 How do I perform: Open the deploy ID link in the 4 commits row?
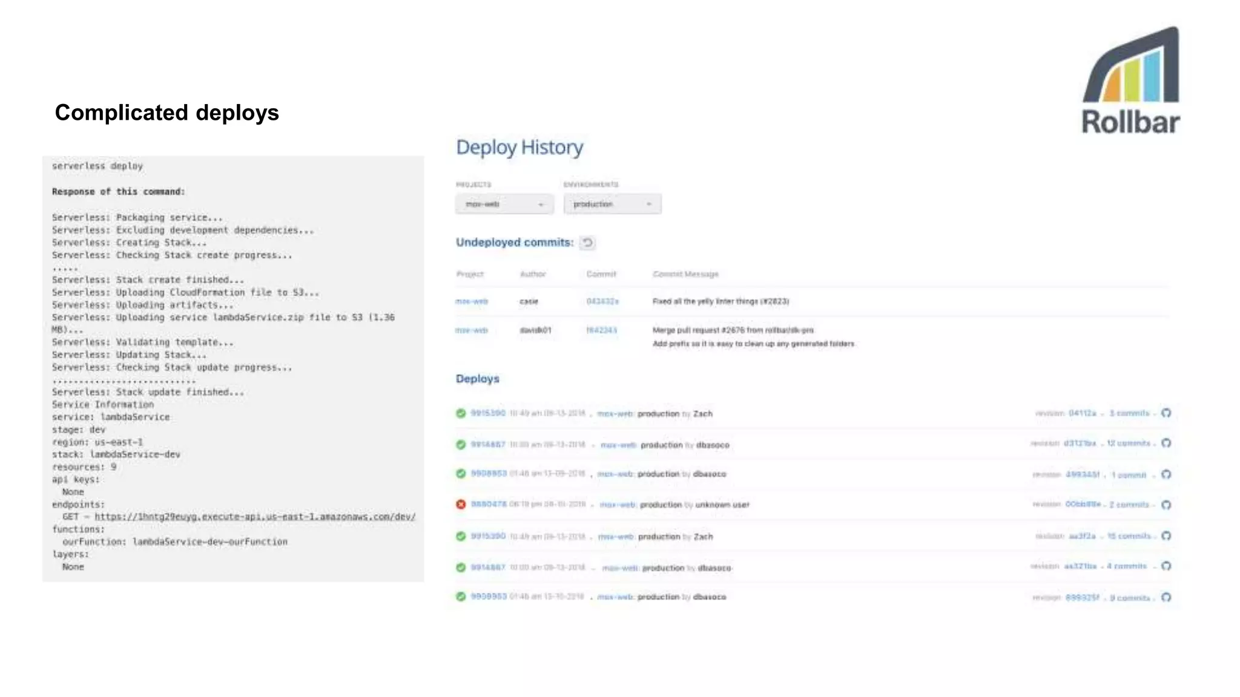click(x=488, y=568)
